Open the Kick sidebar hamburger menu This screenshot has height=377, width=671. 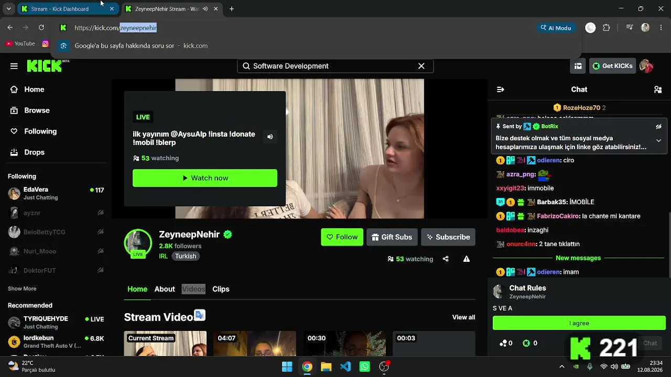14,66
